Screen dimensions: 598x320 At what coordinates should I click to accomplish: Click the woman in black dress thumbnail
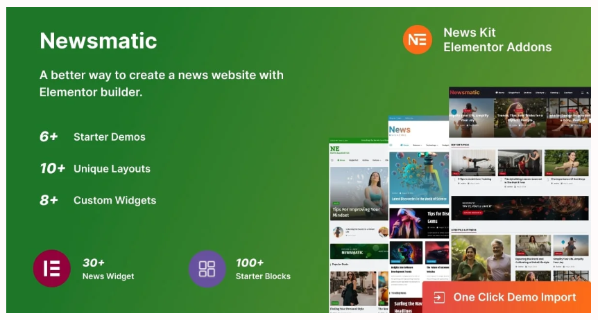(x=353, y=289)
